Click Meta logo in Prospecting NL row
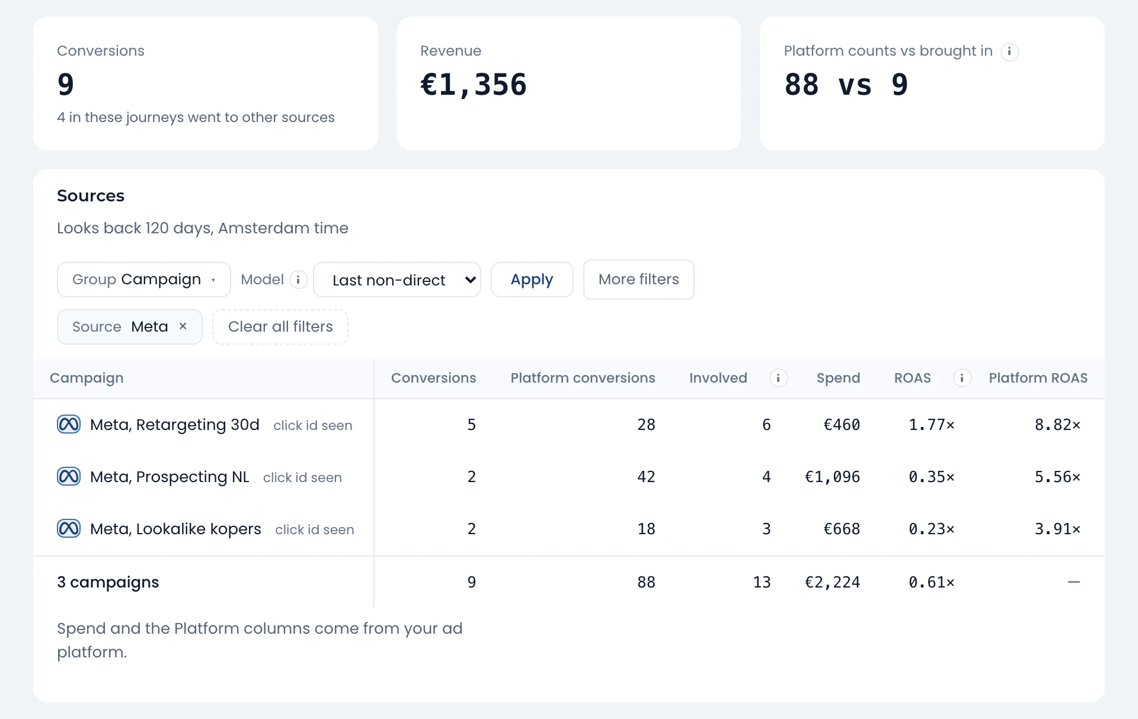This screenshot has width=1138, height=719. [69, 477]
